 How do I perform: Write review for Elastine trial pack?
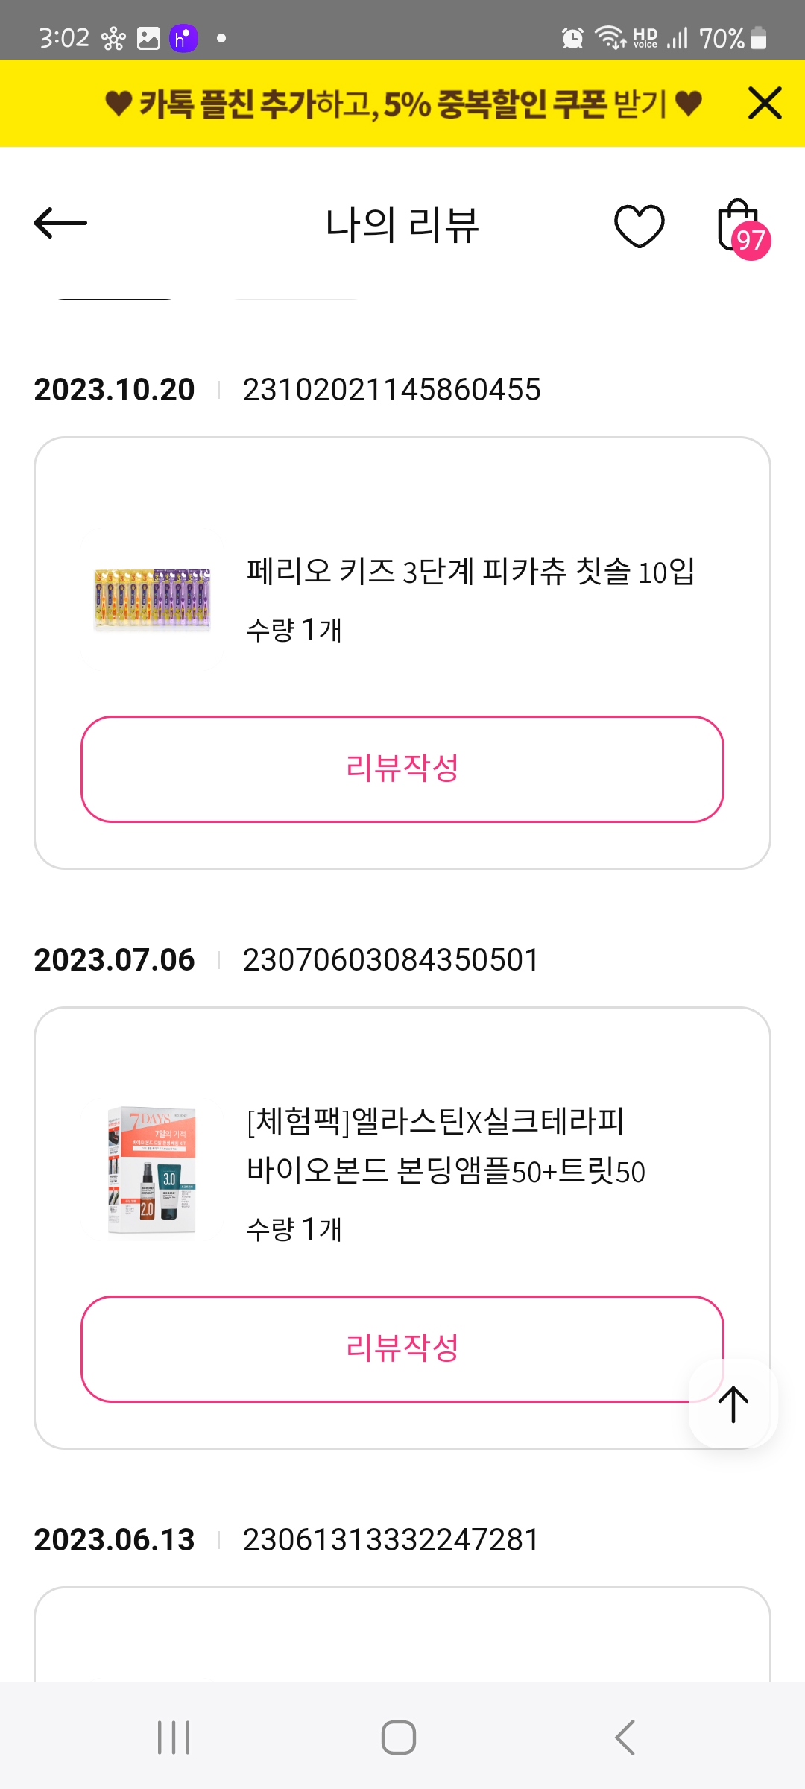(x=402, y=1348)
